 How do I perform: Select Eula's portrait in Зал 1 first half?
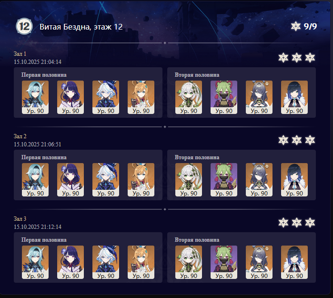point(35,97)
